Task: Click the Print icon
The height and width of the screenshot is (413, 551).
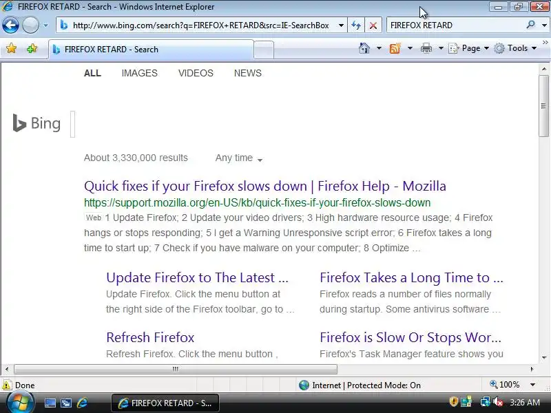Action: tap(426, 48)
